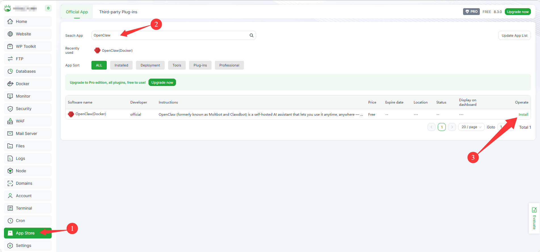Click the Cron clock icon

(10, 221)
